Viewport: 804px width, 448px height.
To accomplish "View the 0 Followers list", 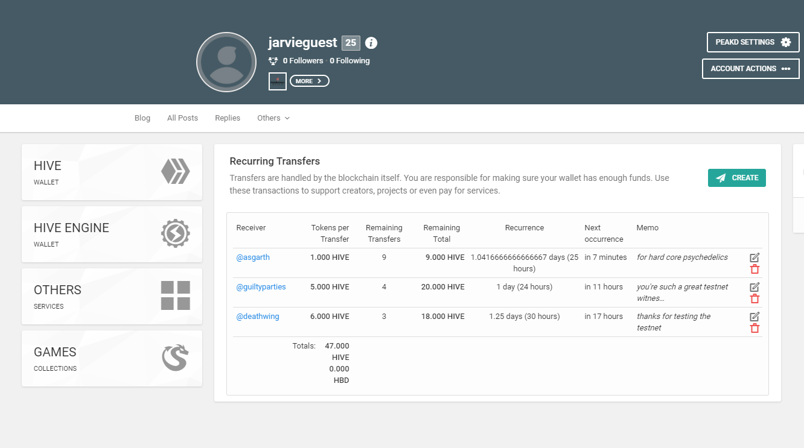I will (303, 61).
